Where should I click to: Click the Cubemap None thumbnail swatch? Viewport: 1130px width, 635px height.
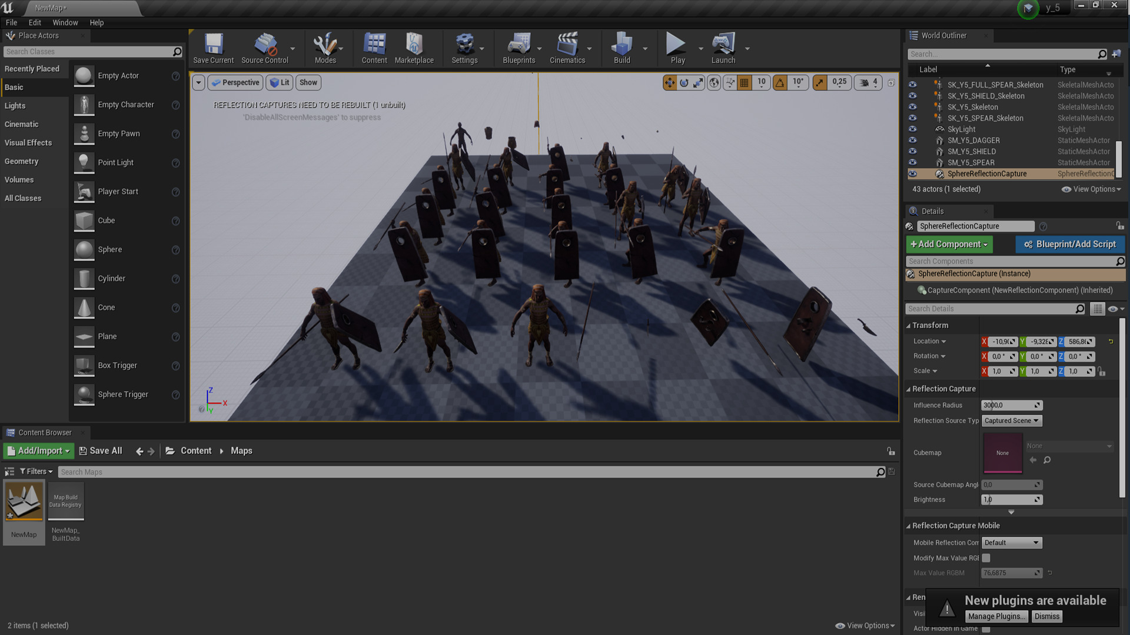[1003, 453]
